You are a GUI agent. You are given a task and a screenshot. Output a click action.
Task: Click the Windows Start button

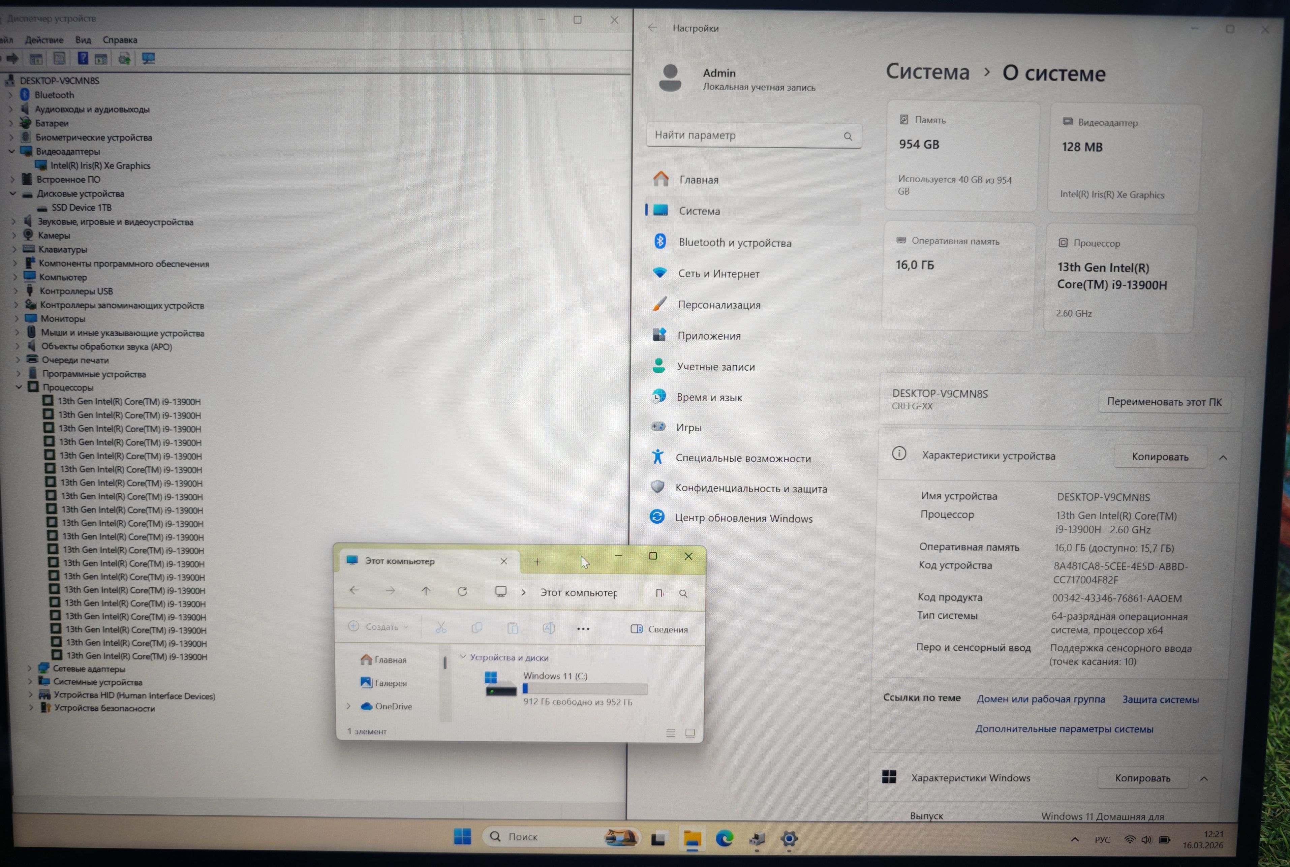point(462,837)
